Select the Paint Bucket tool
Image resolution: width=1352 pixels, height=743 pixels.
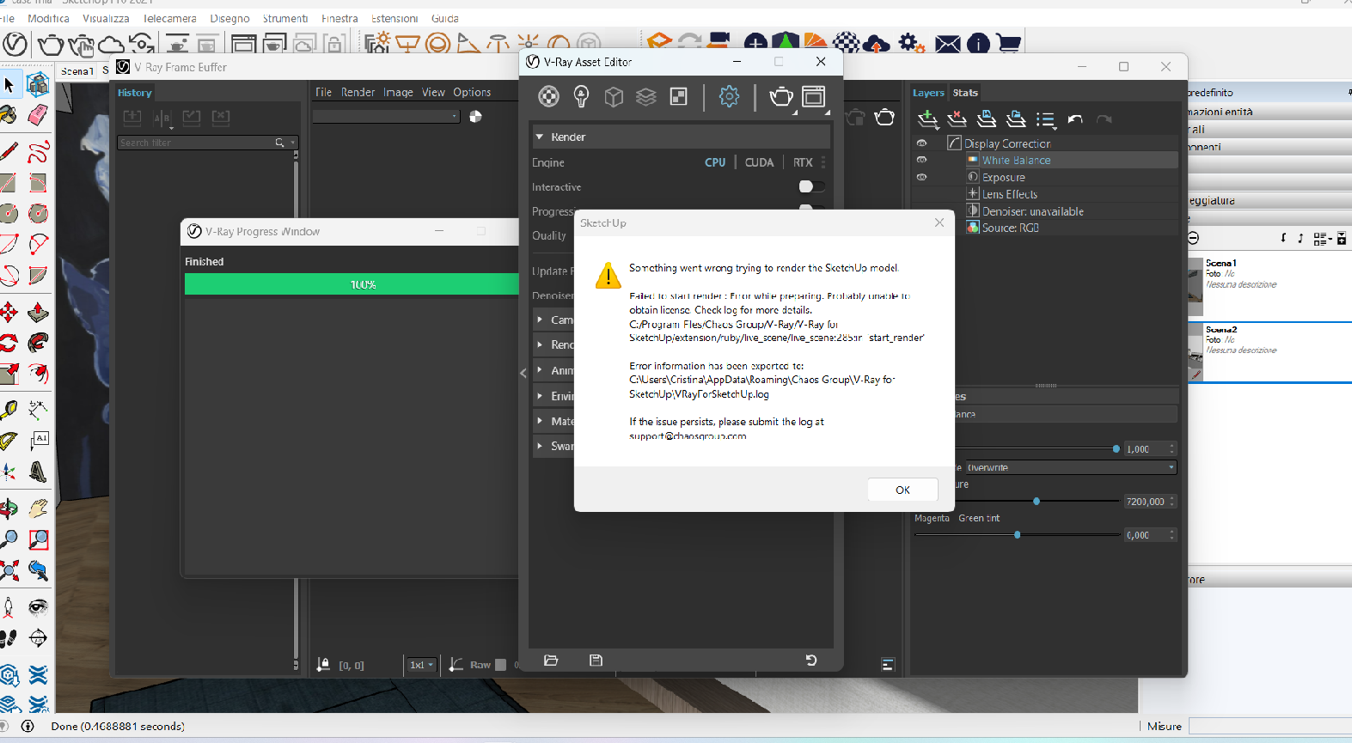[x=9, y=114]
